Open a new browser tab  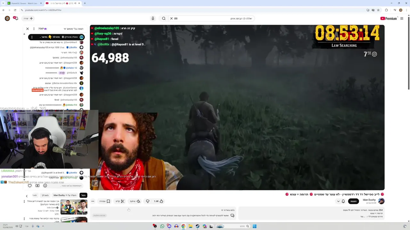click(85, 3)
